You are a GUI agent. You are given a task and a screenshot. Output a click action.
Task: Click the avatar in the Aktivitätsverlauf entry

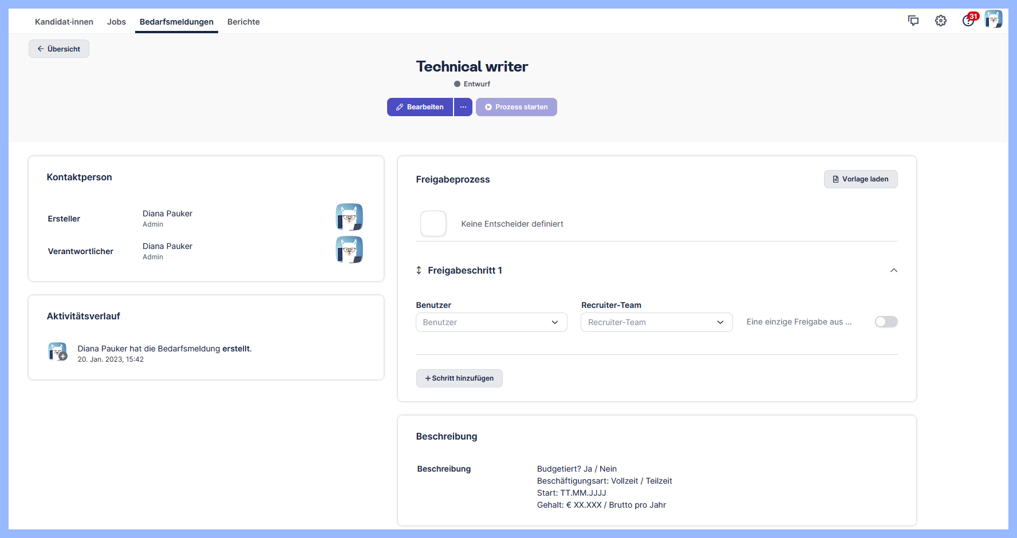click(57, 351)
